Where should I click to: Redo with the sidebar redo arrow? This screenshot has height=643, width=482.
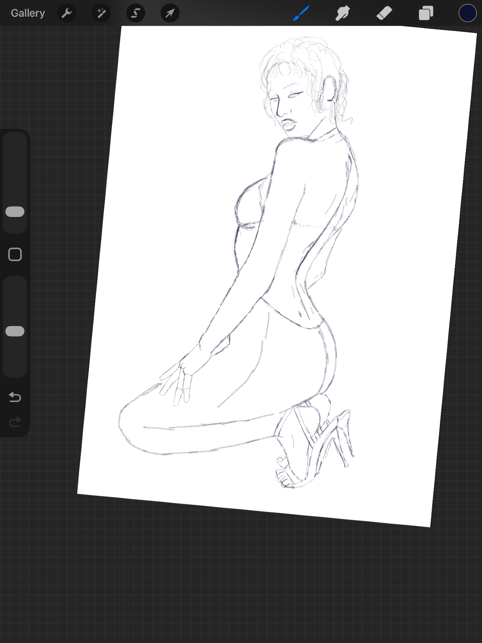15,422
